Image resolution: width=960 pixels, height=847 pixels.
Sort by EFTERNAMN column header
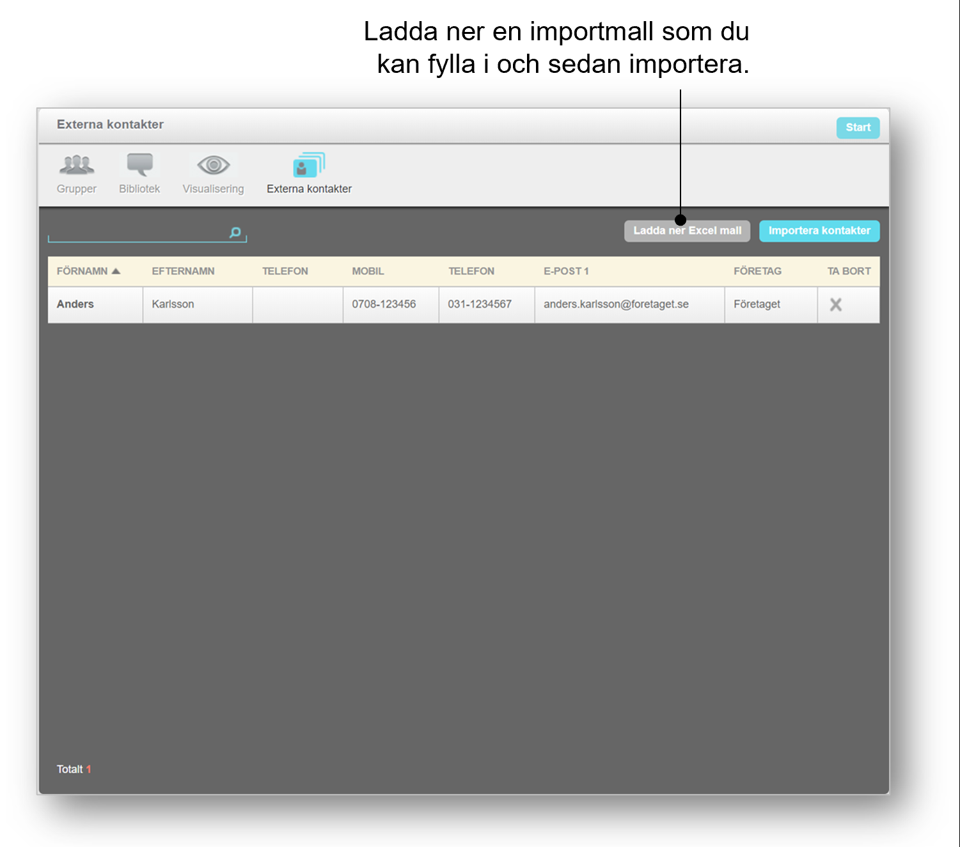tap(183, 271)
